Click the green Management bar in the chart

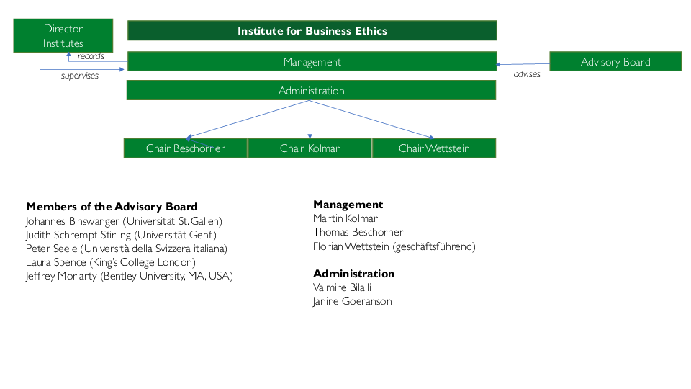[312, 62]
